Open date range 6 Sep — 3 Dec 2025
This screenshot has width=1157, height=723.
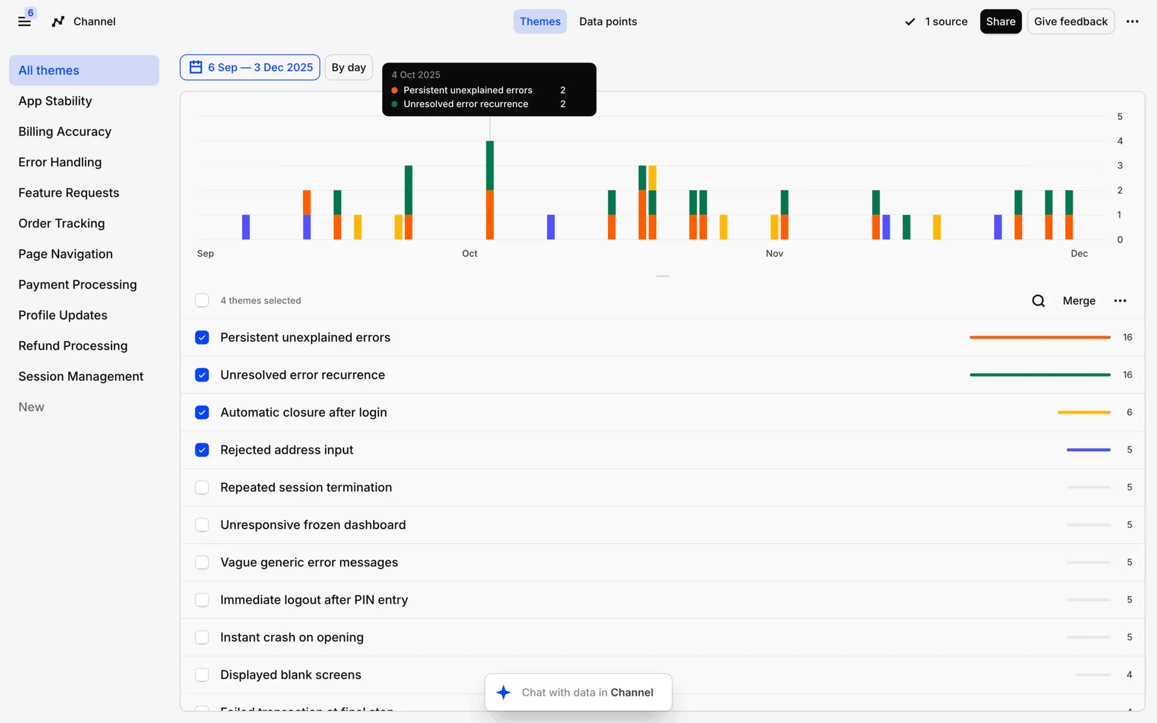(260, 67)
